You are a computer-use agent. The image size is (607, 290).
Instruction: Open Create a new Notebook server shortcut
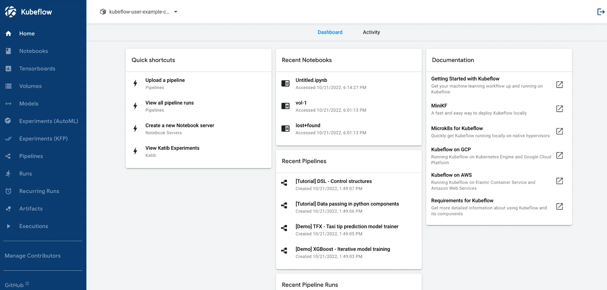(x=180, y=126)
